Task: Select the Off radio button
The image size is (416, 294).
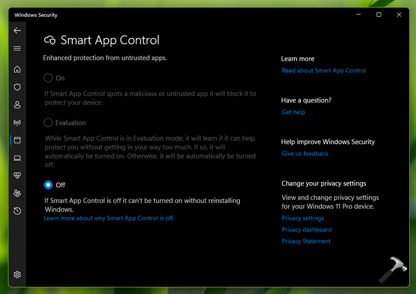Action: pyautogui.click(x=48, y=185)
